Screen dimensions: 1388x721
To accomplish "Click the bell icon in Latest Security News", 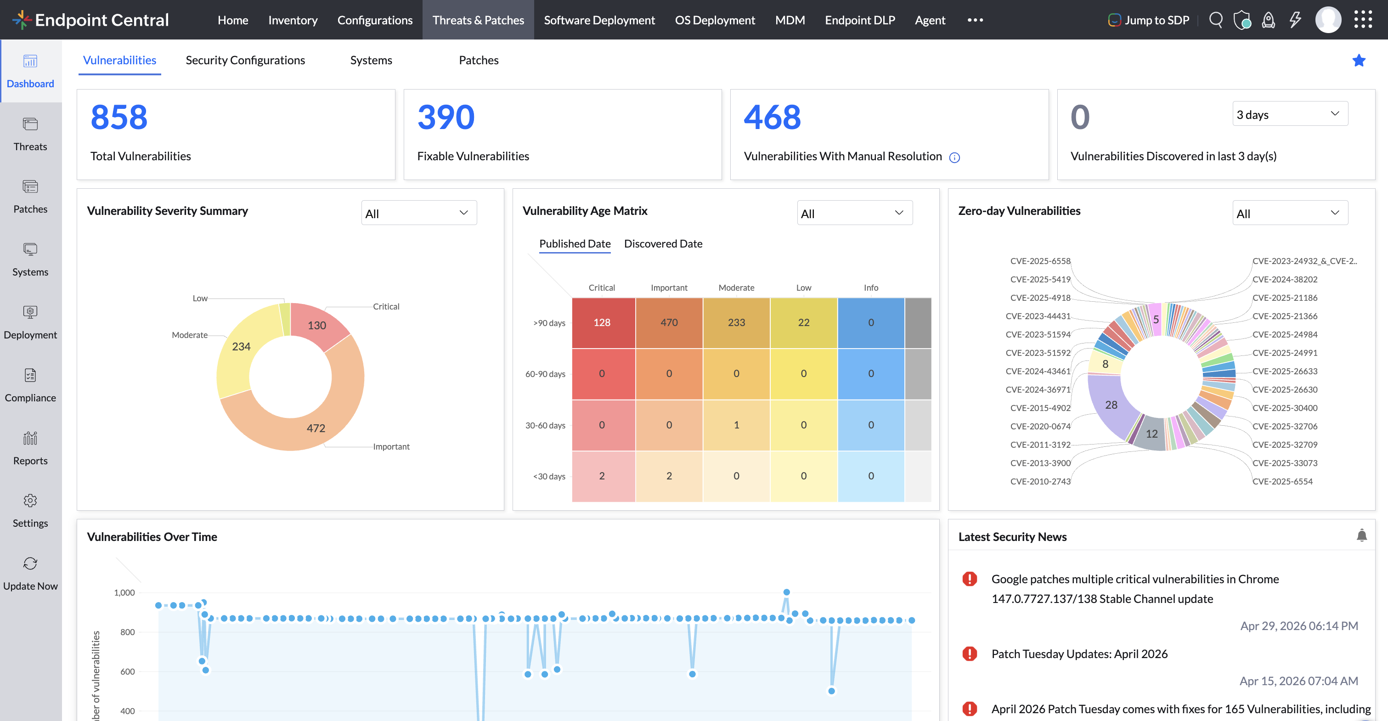I will point(1362,535).
